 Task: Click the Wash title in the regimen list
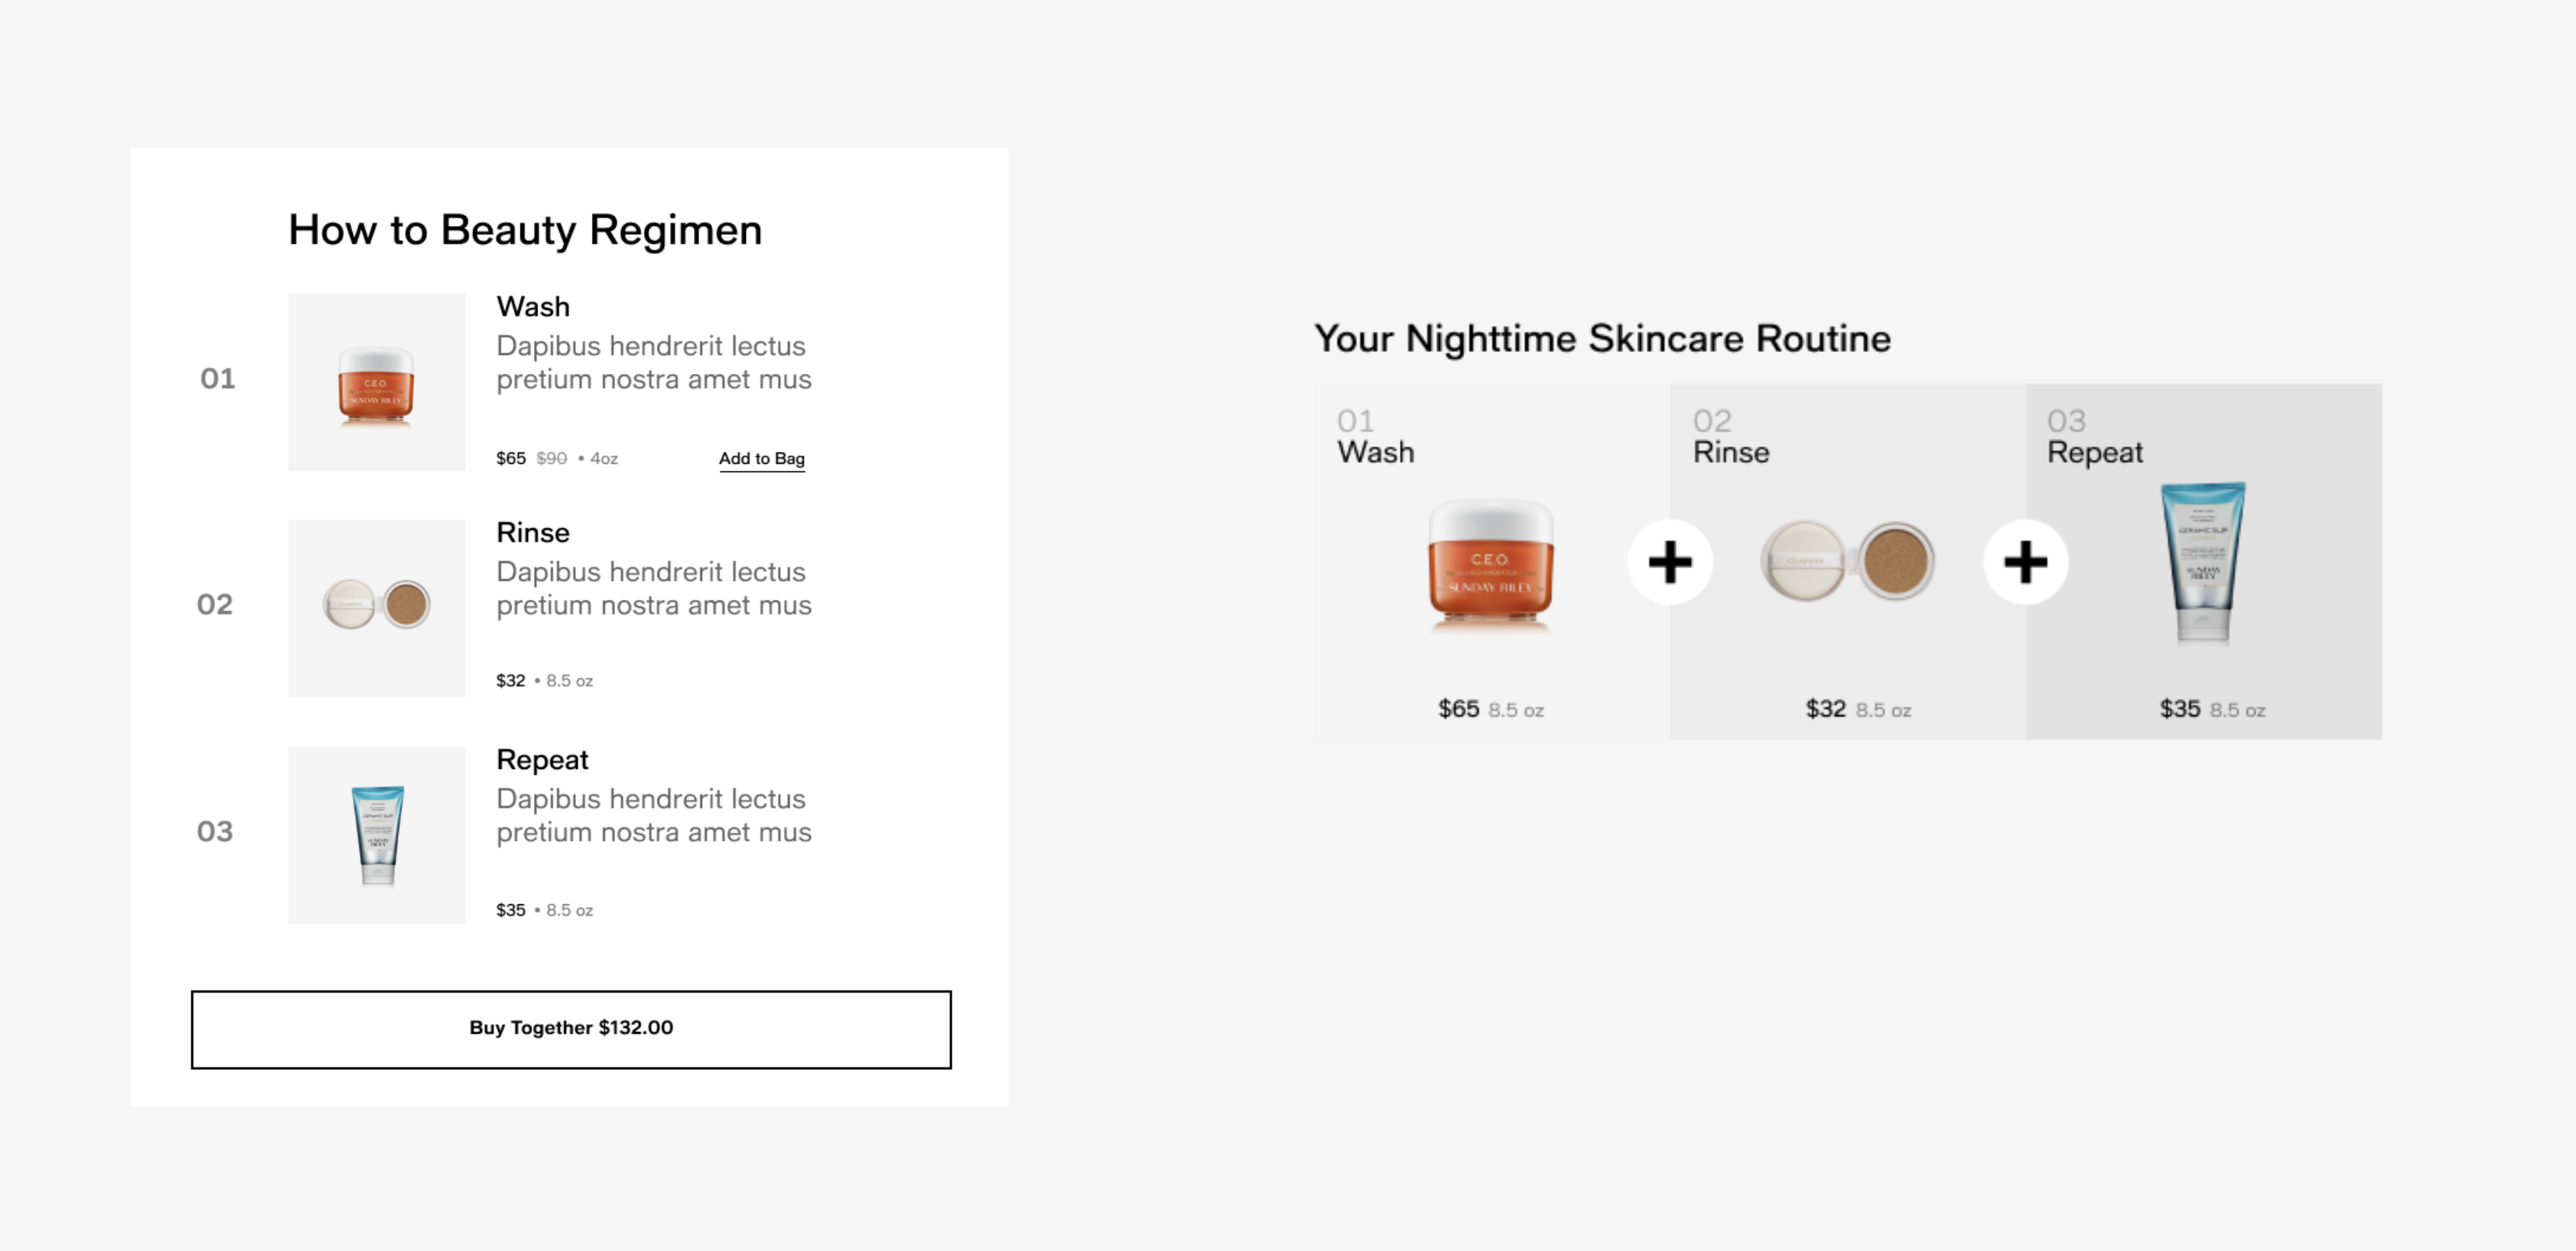533,307
